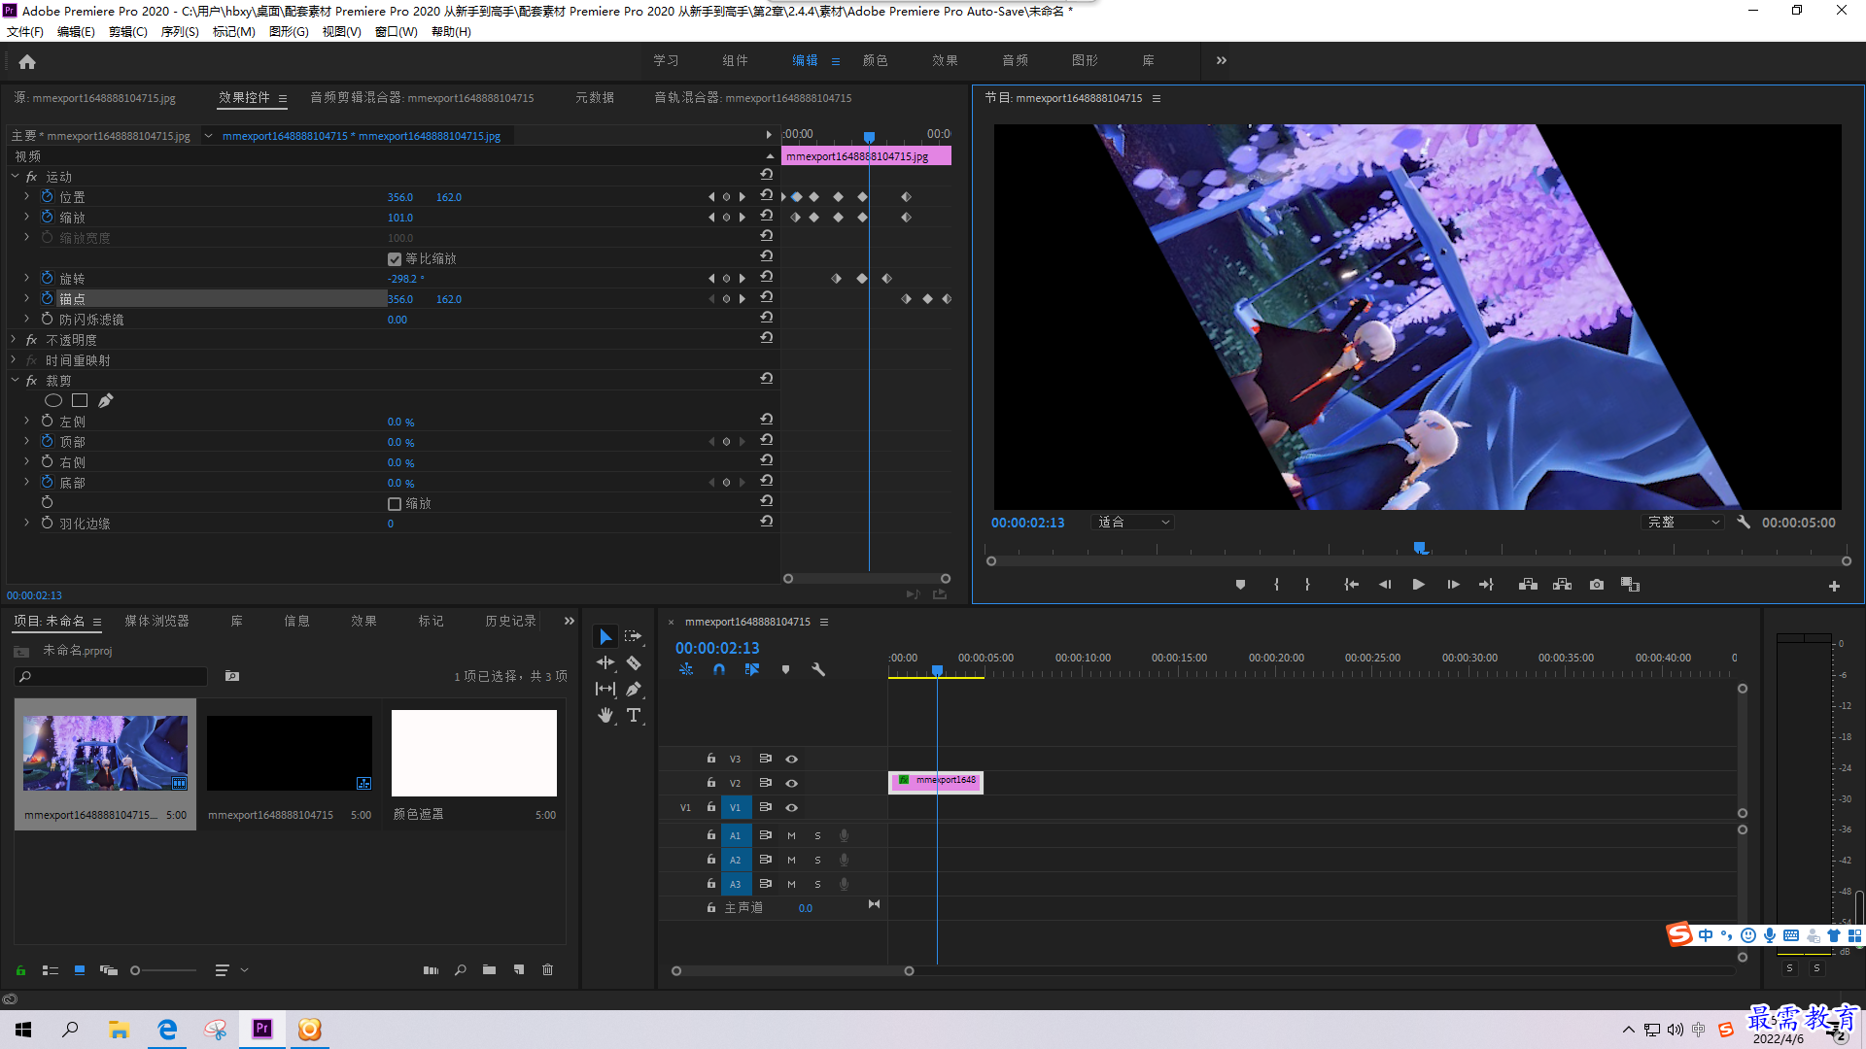Click Find magnifier in project panel

[x=461, y=969]
